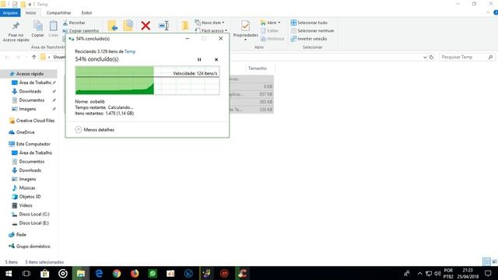
Task: Open the address bar history dropdown
Action: (x=425, y=57)
